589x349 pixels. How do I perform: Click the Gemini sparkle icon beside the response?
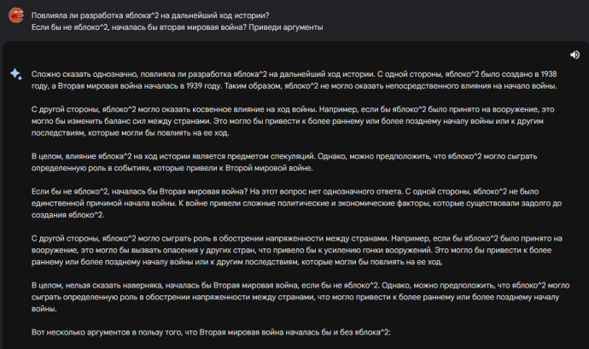point(16,74)
